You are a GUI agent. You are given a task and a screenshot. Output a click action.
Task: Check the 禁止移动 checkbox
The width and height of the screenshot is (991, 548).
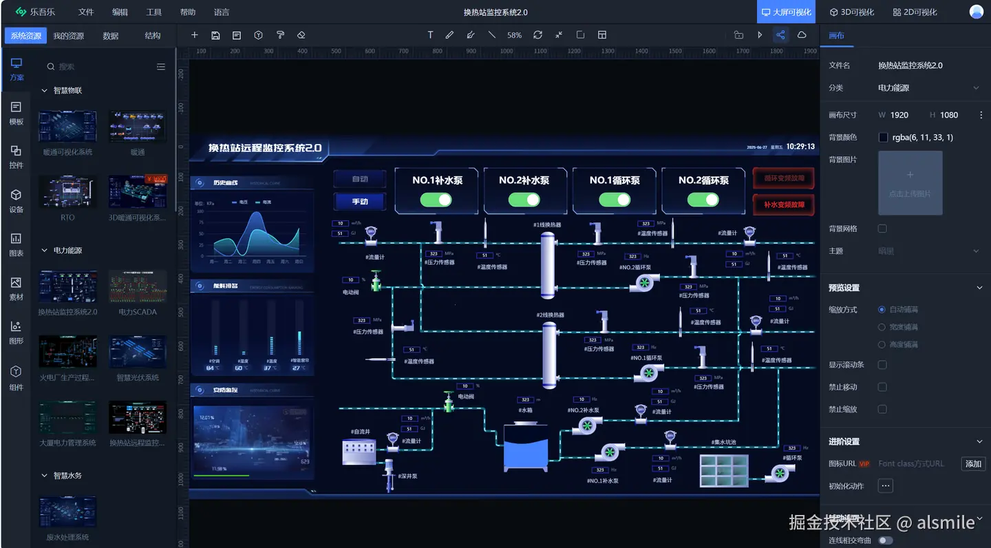point(882,387)
